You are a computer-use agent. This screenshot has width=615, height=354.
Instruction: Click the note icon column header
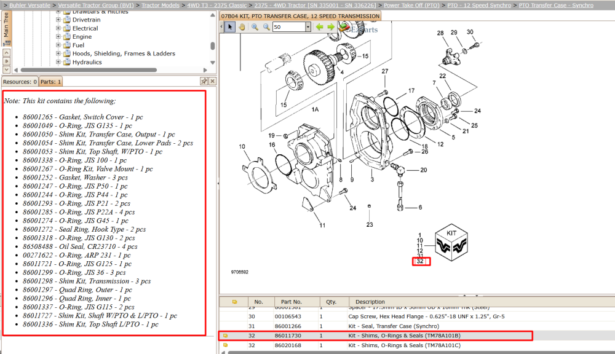coord(234,302)
